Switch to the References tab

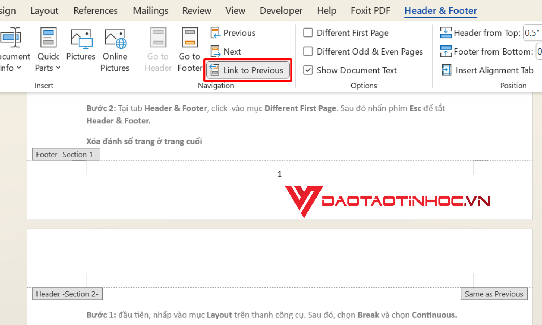click(95, 10)
